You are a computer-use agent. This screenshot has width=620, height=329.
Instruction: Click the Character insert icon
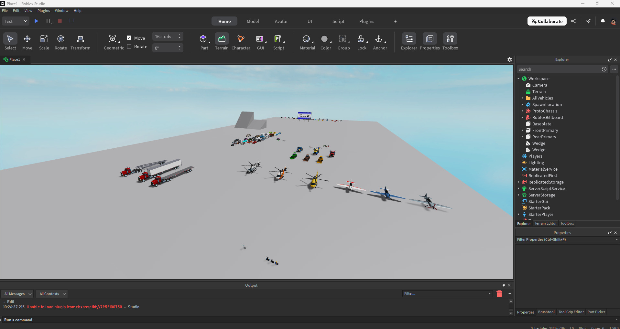tap(241, 41)
